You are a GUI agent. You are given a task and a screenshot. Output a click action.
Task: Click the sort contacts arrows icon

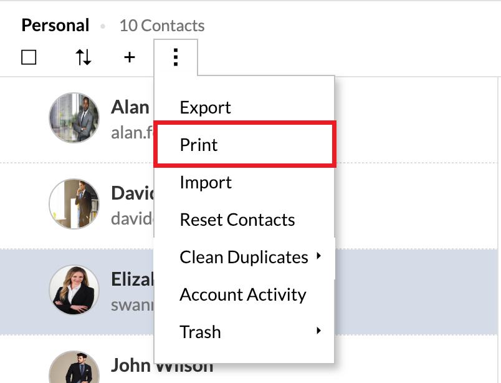click(x=83, y=57)
